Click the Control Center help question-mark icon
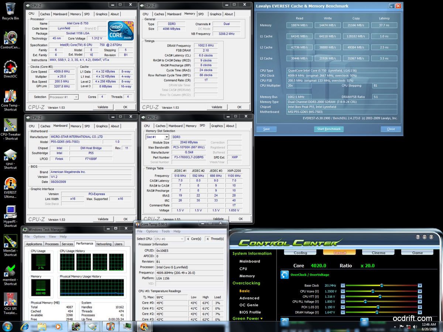The image size is (443, 332). 418,237
